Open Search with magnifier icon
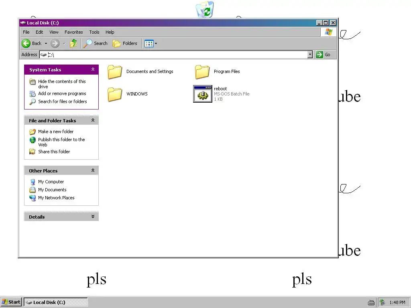Screen dimensions: 411x308 pos(96,43)
